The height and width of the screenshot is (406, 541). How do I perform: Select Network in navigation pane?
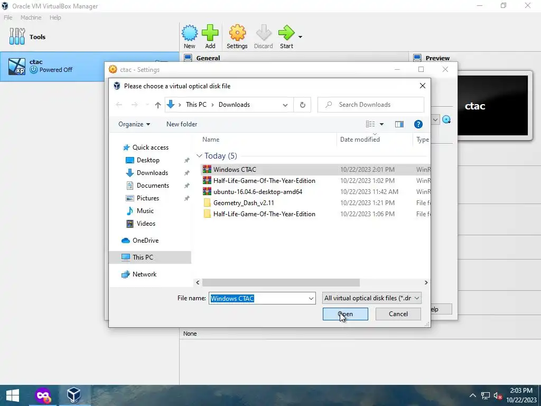144,274
